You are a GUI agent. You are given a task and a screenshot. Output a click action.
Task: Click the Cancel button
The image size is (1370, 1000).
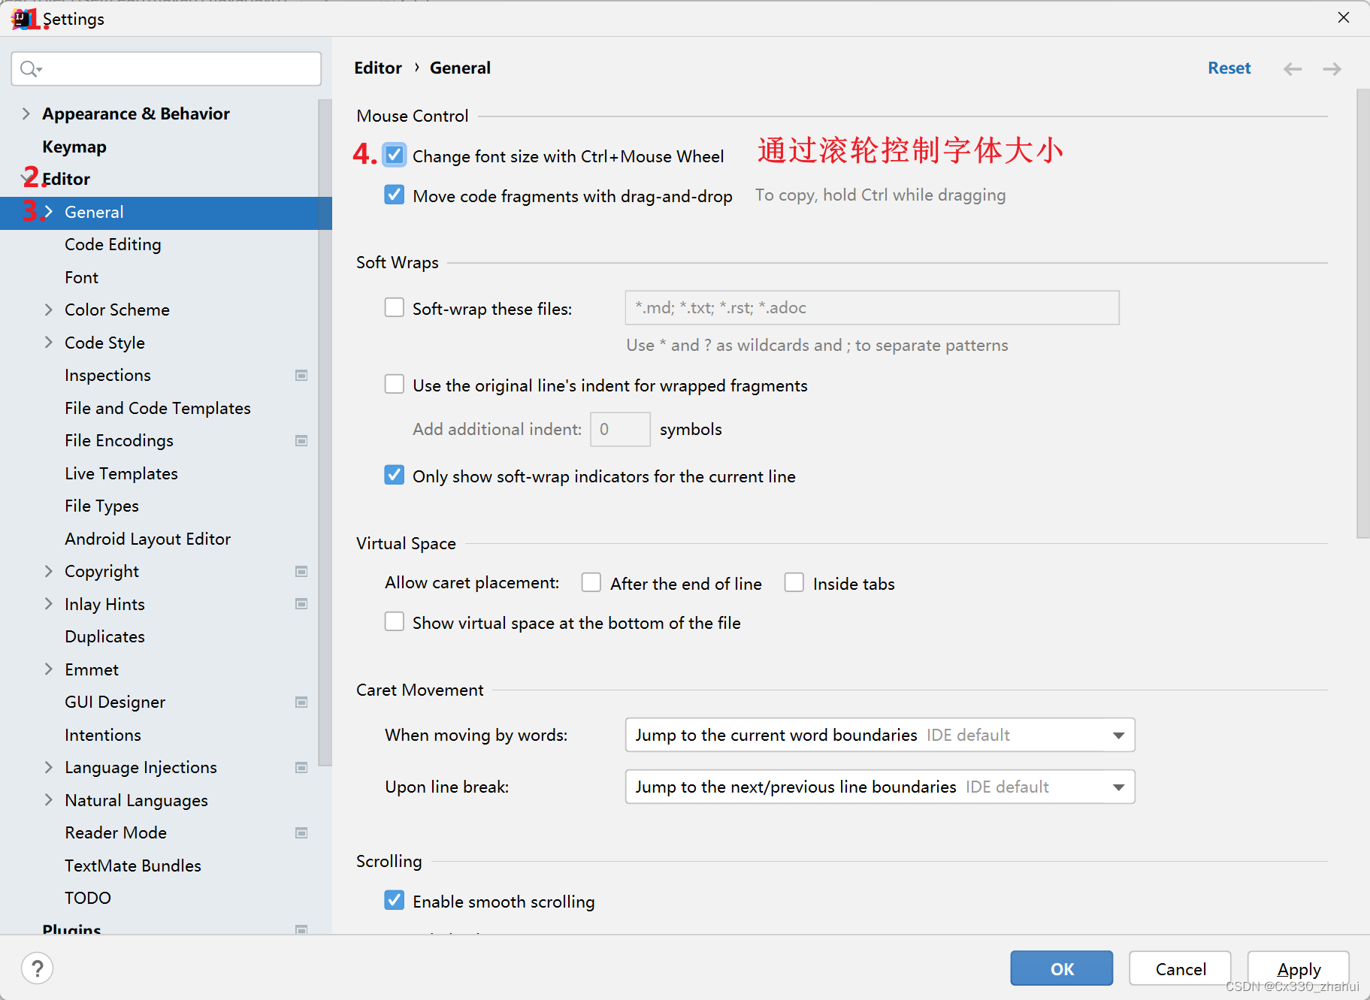coord(1180,968)
